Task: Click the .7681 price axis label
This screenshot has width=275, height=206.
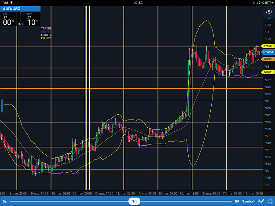Action: pos(267,66)
